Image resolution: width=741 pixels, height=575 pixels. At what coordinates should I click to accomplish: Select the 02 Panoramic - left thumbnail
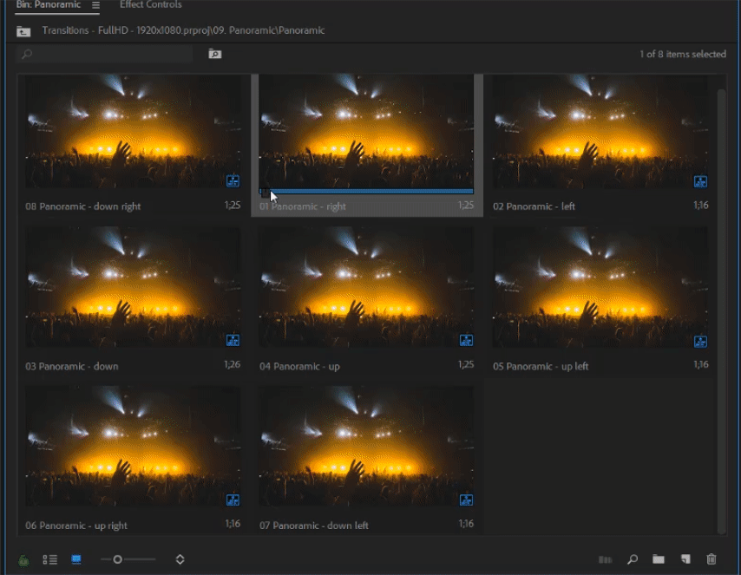[x=600, y=131]
